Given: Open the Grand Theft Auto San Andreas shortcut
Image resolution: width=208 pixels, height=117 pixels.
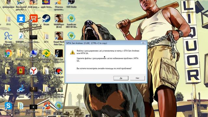Looking at the screenshot, I should tap(59, 36).
